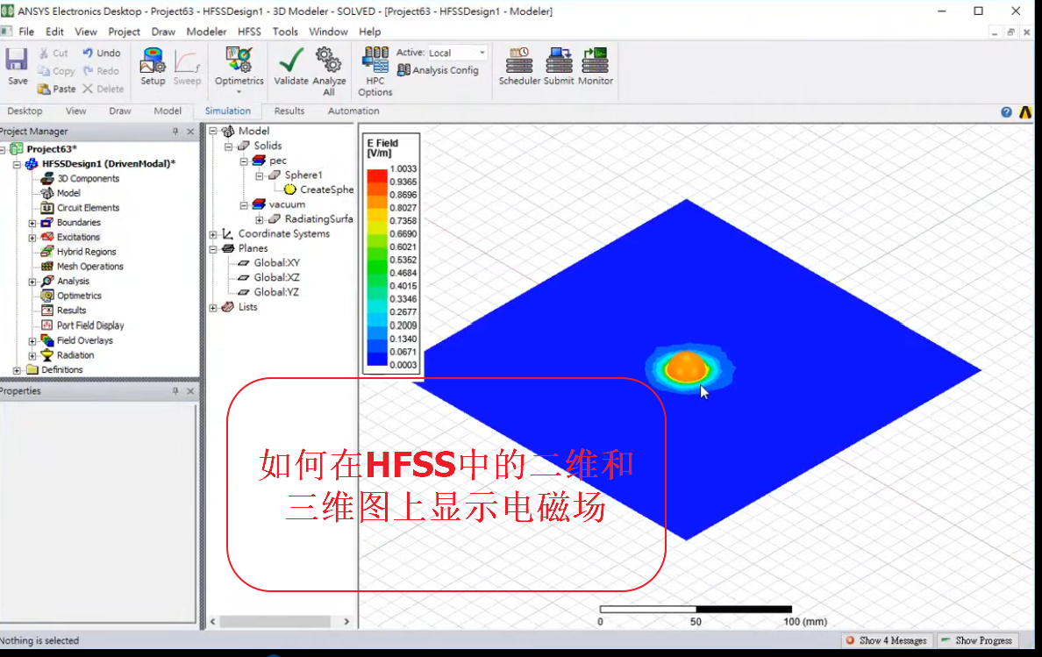The width and height of the screenshot is (1042, 657).
Task: Open the Help menu
Action: (369, 32)
